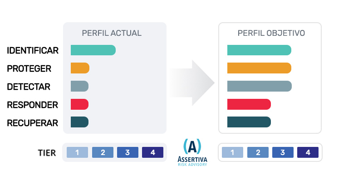The width and height of the screenshot is (363, 180).
Task: Click the gray arrow between profiles
Action: coord(192,83)
